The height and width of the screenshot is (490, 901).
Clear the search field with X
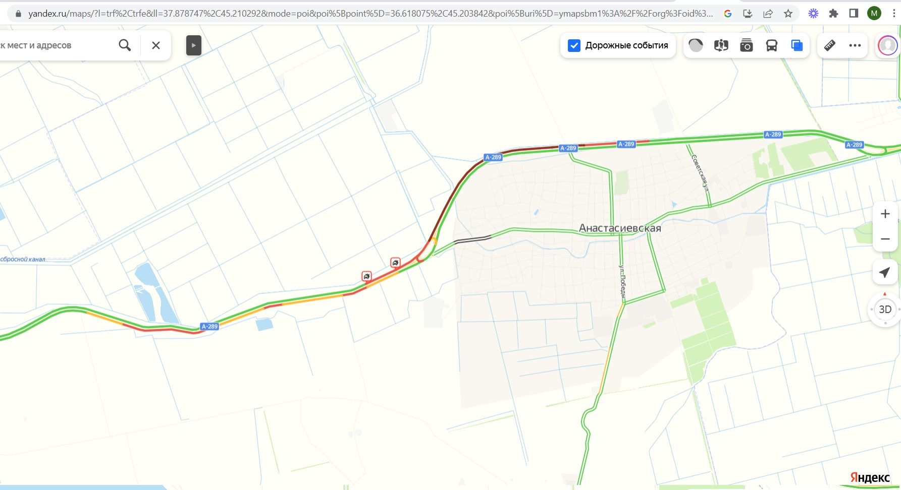(x=156, y=45)
